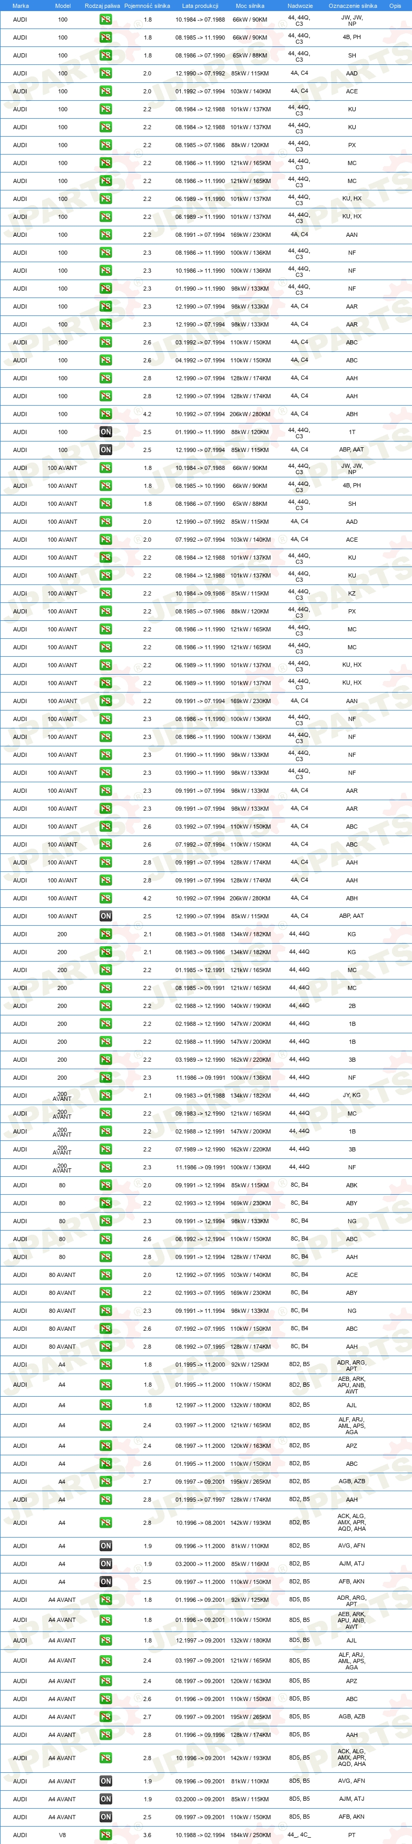Select the 85kW / 116KM power cell
412x1844 pixels.
coord(250,1563)
